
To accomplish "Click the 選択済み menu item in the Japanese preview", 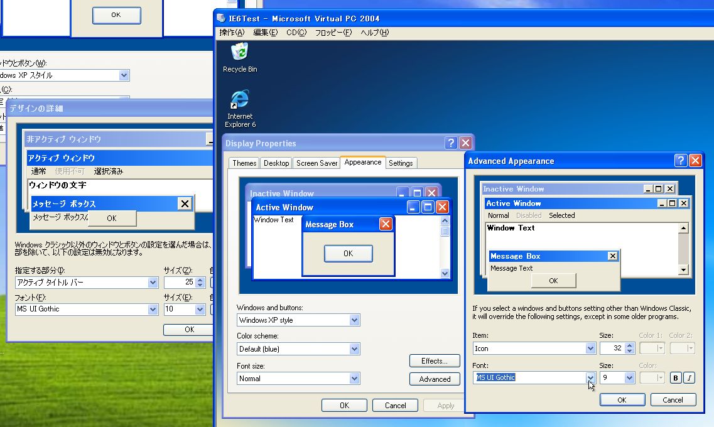I will 109,171.
